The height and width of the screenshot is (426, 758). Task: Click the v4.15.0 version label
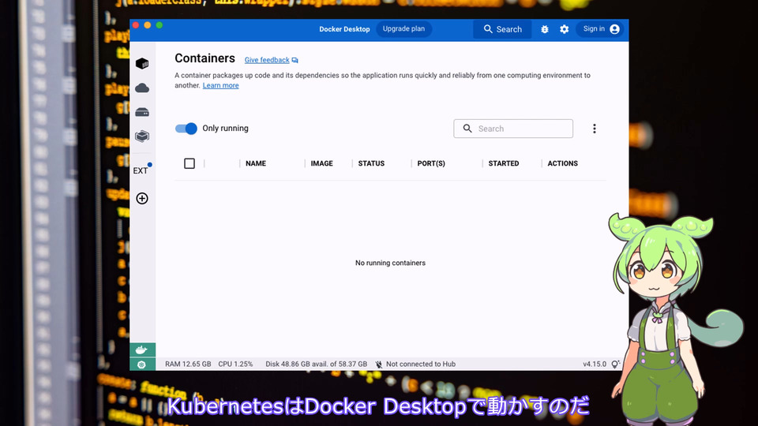(x=595, y=364)
